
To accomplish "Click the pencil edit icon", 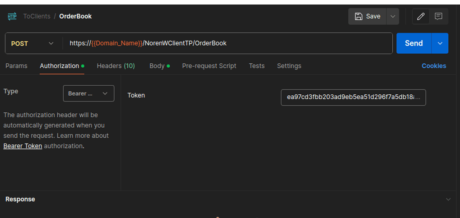I will click(421, 16).
